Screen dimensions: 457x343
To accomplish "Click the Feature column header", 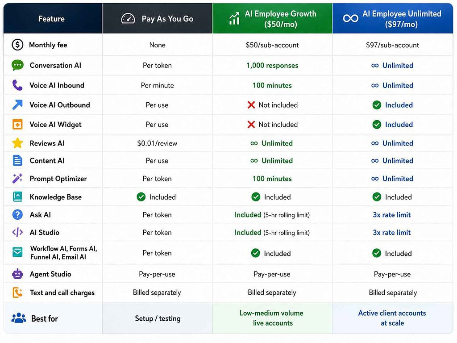I will coord(53,18).
